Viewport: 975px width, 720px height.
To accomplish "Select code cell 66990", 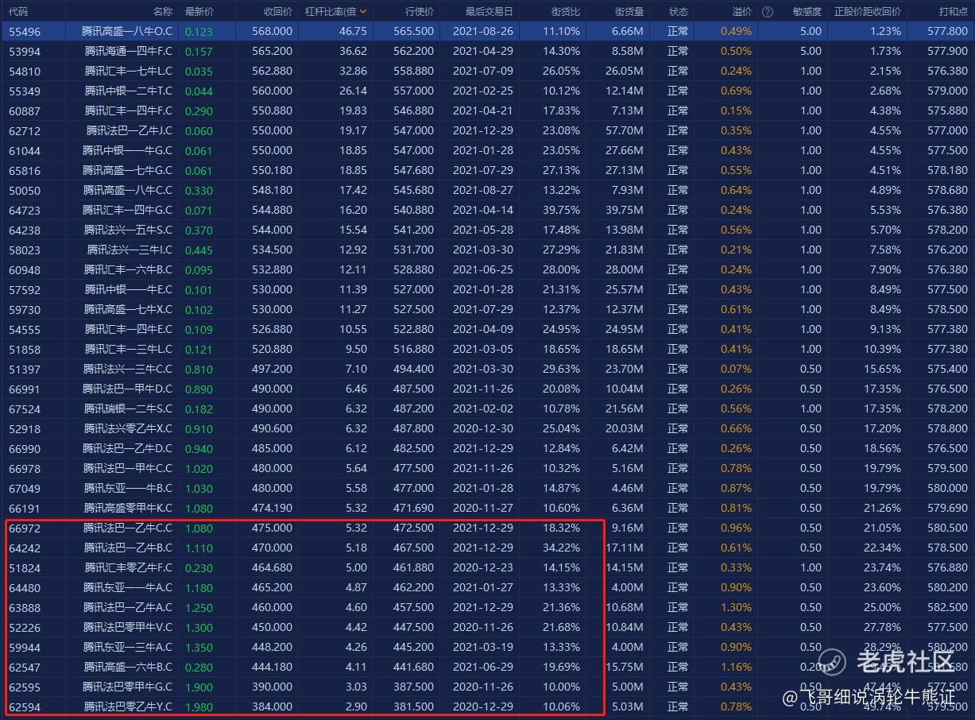I will [x=25, y=448].
